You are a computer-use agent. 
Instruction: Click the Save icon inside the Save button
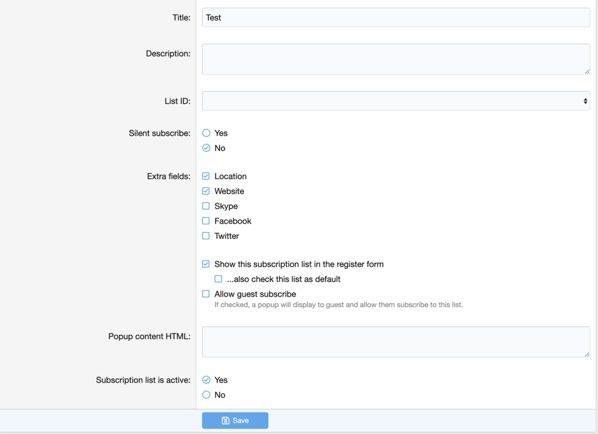pos(225,420)
